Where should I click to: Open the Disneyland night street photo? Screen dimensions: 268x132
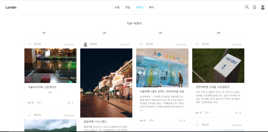[x=106, y=83]
